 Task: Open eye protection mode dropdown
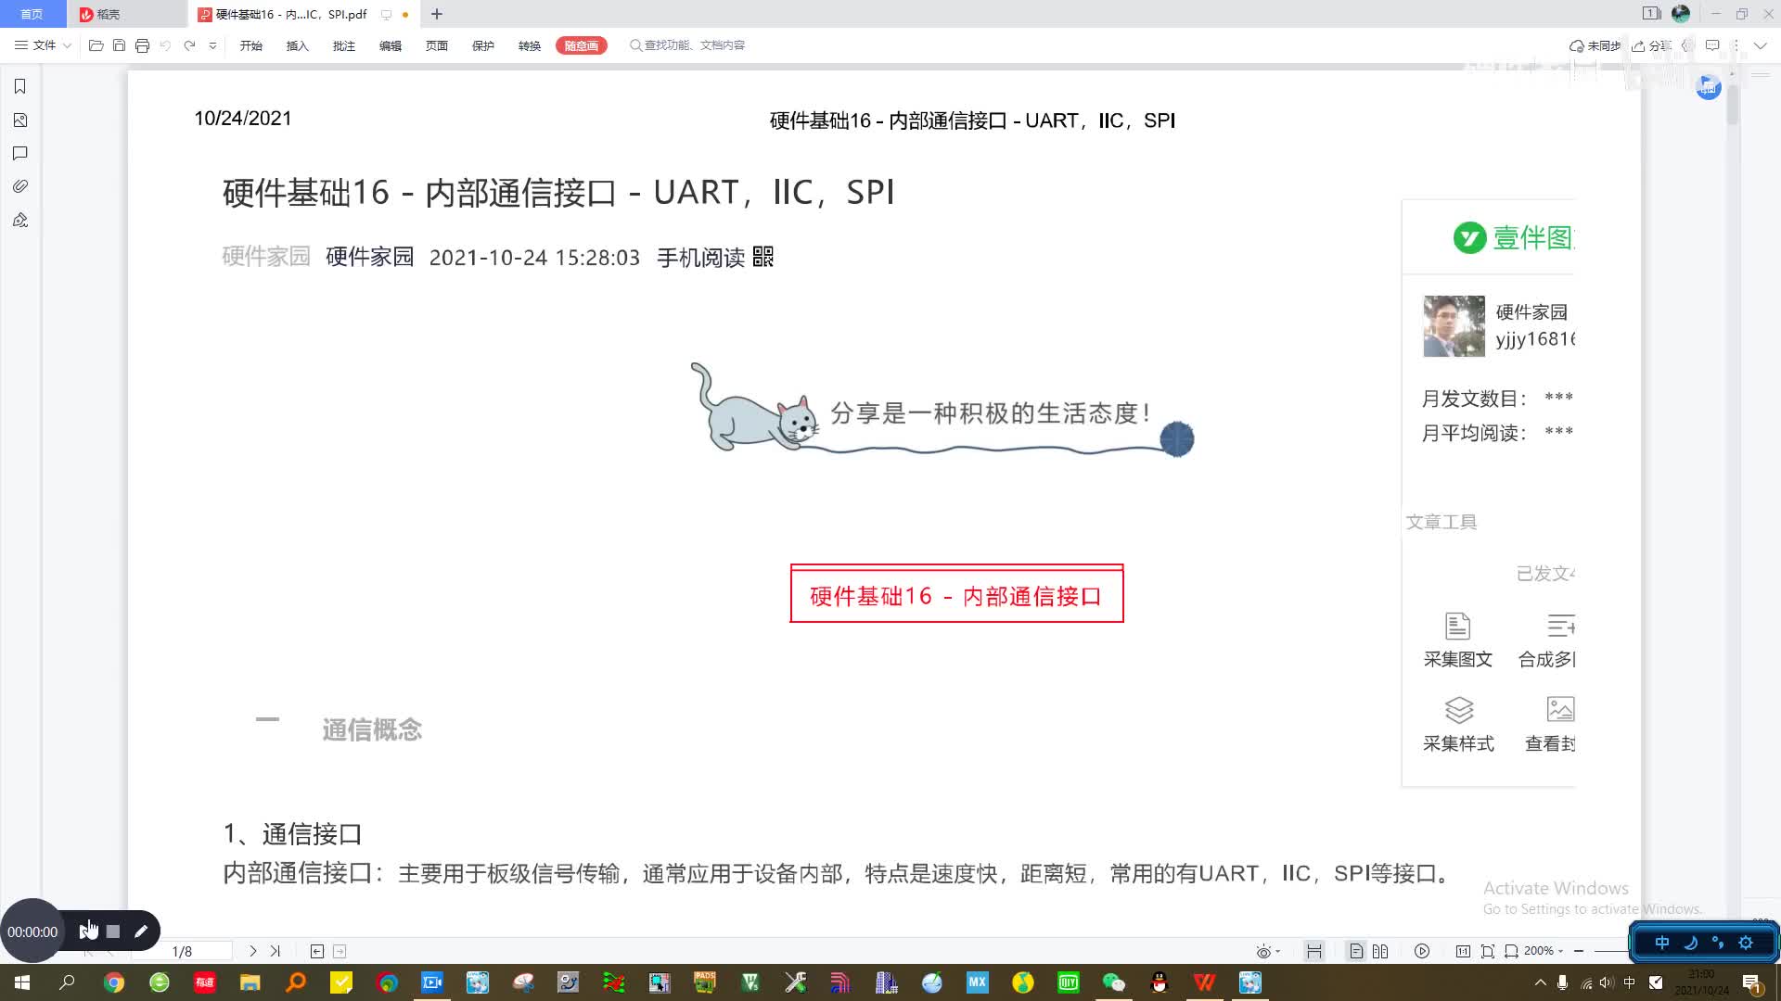coord(1268,951)
